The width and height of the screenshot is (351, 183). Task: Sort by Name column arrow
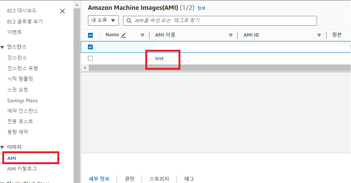click(142, 35)
